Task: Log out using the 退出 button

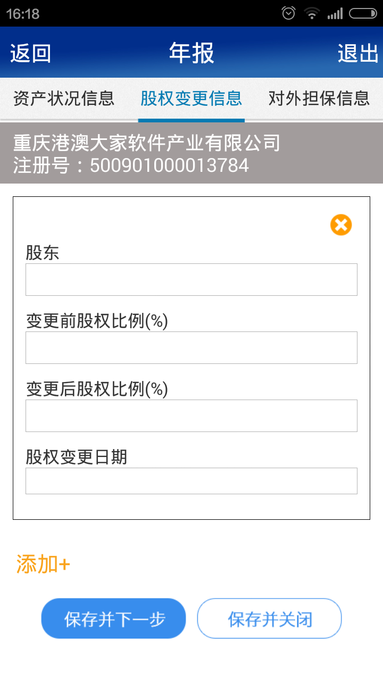Action: click(x=358, y=54)
